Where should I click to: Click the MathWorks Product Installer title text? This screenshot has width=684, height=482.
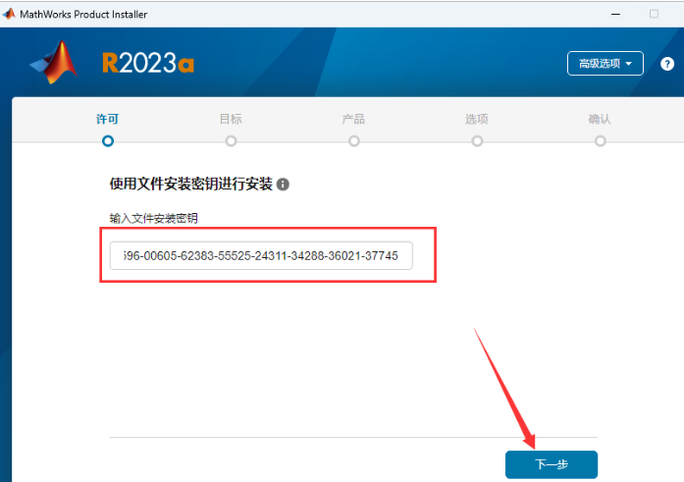pyautogui.click(x=83, y=15)
